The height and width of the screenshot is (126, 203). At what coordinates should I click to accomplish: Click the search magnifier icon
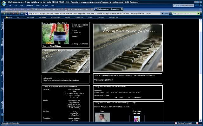tap(174, 14)
